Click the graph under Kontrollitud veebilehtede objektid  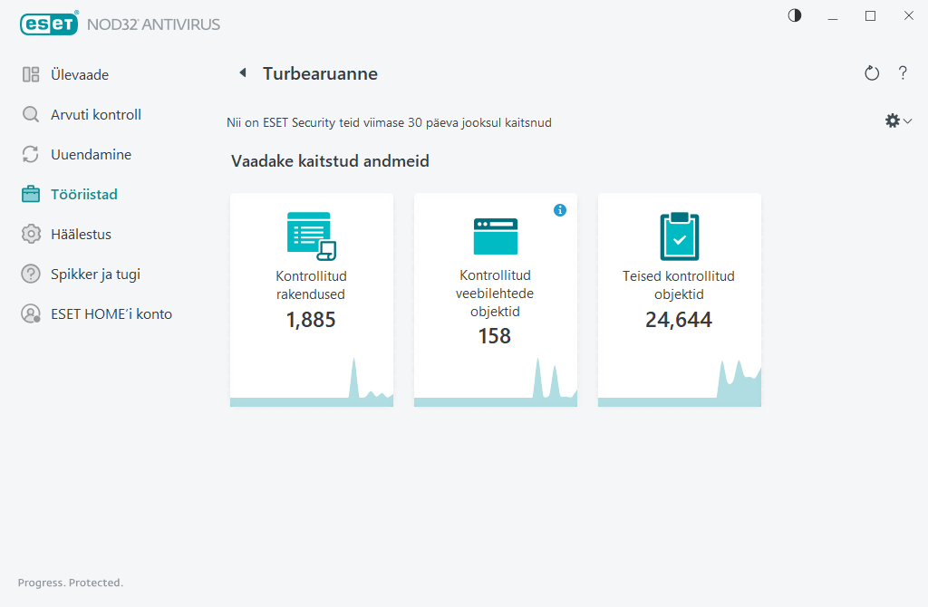pos(496,381)
